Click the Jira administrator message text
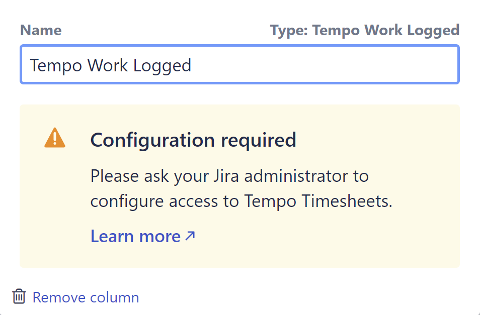This screenshot has width=480, height=315. pyautogui.click(x=229, y=176)
